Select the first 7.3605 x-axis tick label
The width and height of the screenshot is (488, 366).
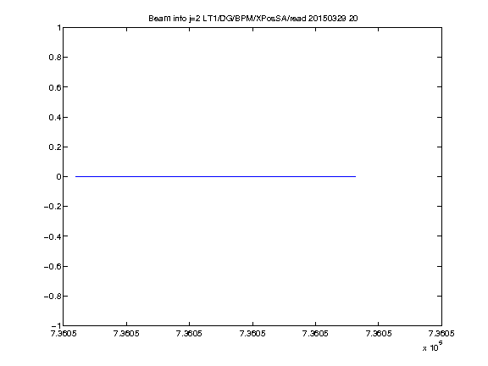click(x=64, y=334)
